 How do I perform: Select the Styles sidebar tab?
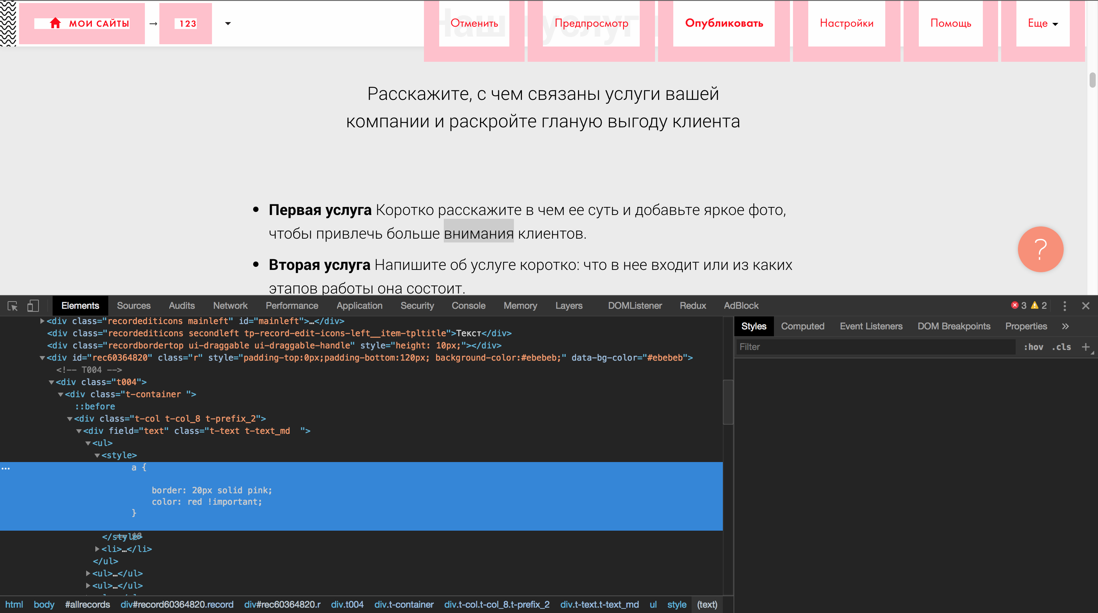pyautogui.click(x=754, y=326)
